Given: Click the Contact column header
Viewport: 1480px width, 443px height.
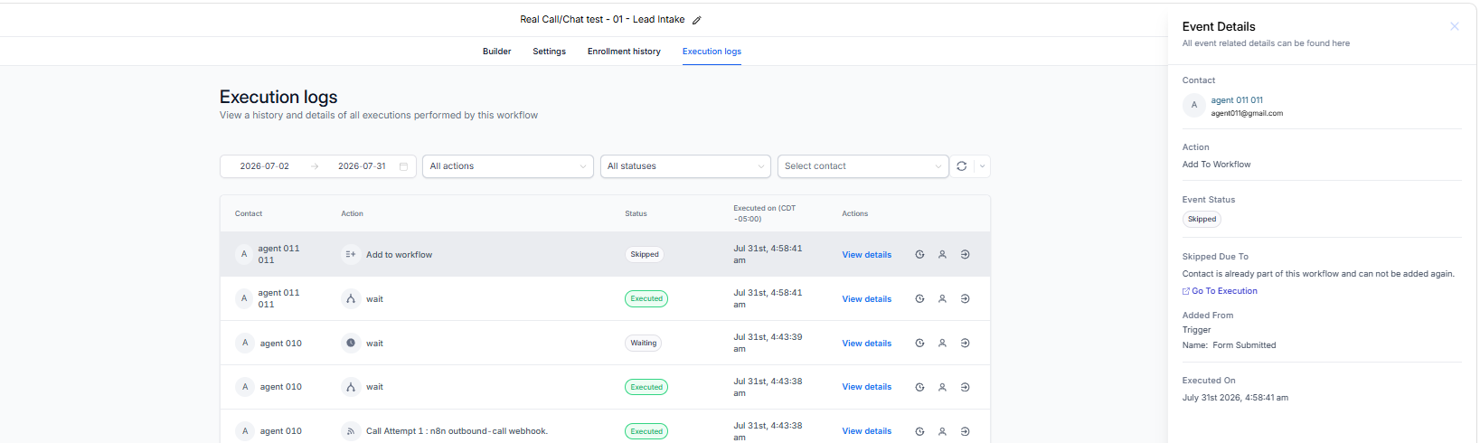Looking at the screenshot, I should pyautogui.click(x=249, y=214).
